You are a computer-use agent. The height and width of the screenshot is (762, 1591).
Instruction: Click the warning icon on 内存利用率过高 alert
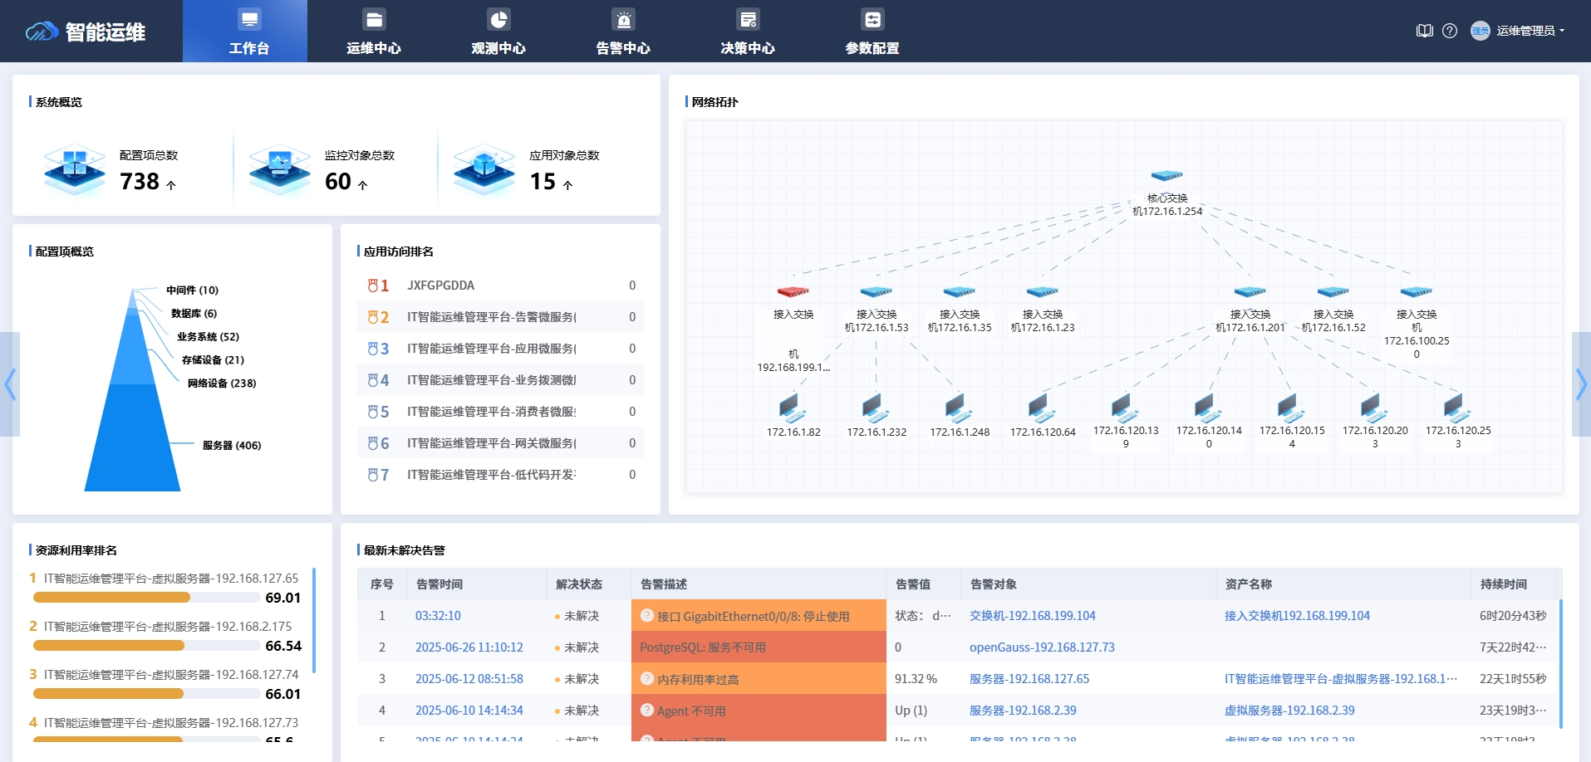click(647, 678)
